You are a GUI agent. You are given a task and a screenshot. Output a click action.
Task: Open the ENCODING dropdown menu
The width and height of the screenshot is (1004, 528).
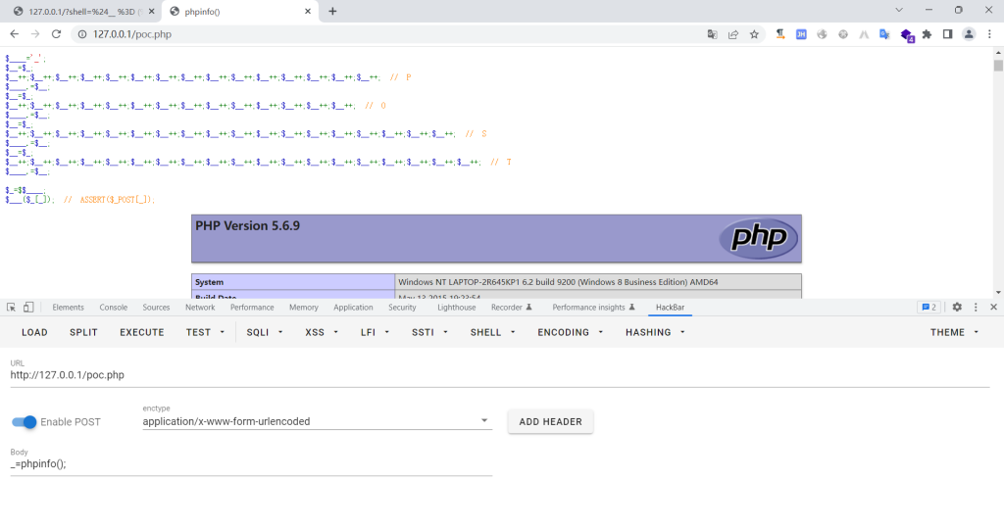[569, 332]
